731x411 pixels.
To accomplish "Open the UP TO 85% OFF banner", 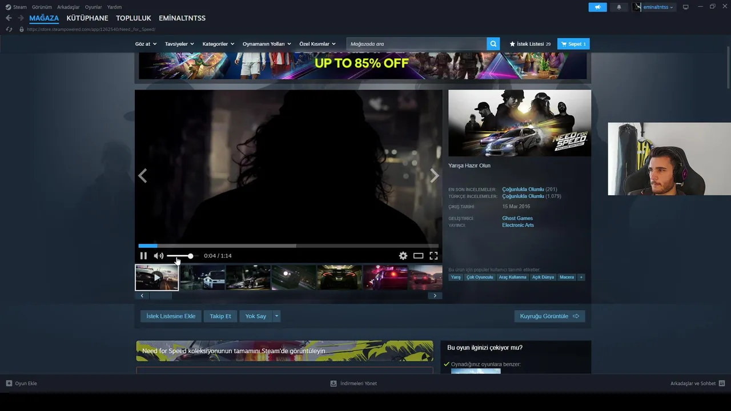I will pos(363,66).
